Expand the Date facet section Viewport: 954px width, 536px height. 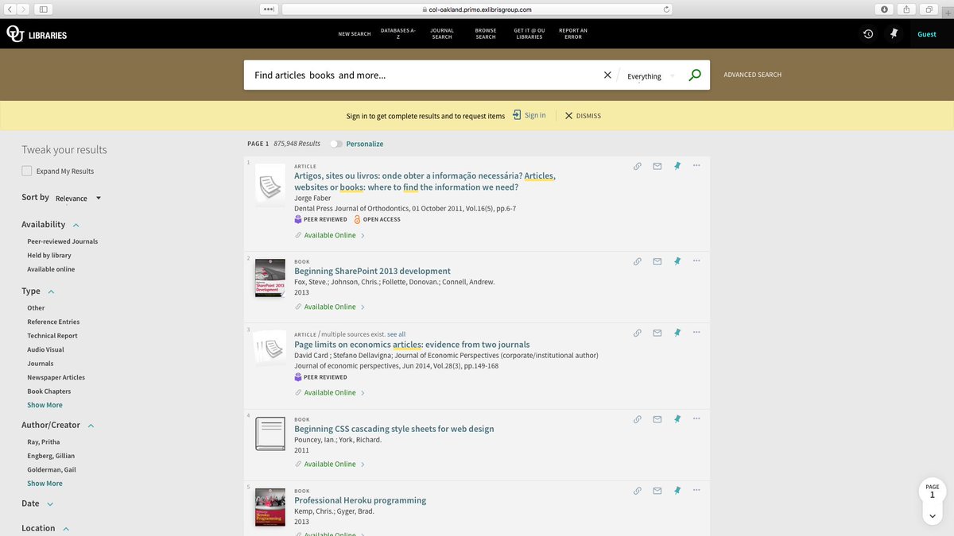tap(50, 504)
